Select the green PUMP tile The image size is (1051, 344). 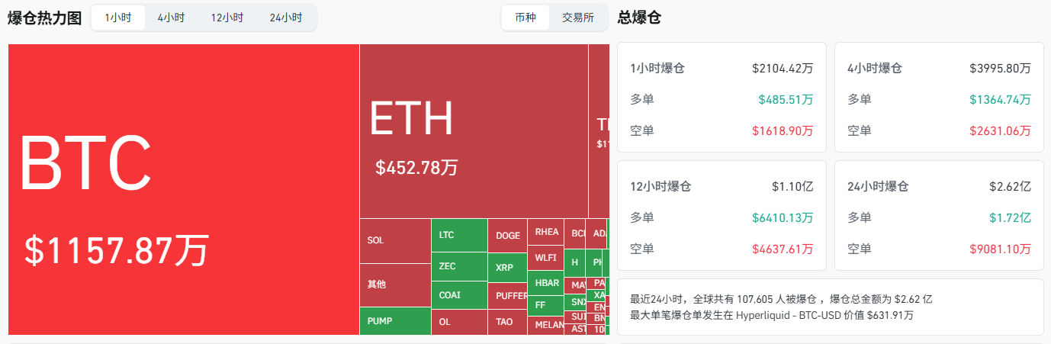[395, 321]
